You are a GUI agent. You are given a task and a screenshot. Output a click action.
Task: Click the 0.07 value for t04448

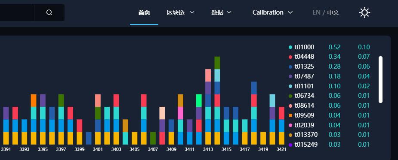[364, 57]
